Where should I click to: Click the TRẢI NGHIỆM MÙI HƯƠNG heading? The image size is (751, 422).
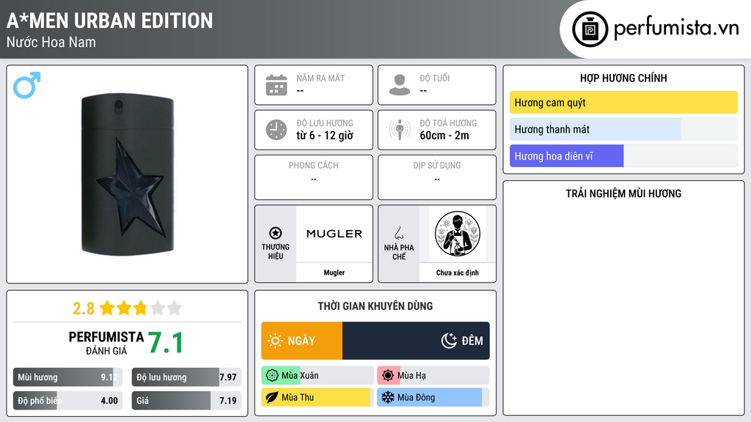(x=623, y=193)
